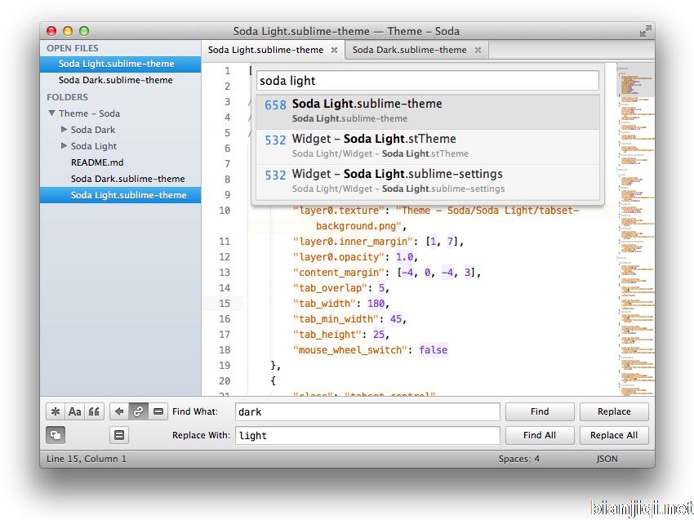Choose the Widget - Soda Light.stTheme result

pos(428,146)
